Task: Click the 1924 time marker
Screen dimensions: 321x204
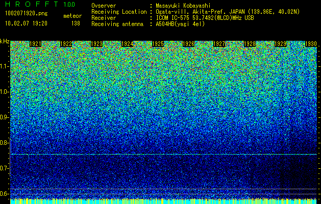Action: (x=128, y=44)
